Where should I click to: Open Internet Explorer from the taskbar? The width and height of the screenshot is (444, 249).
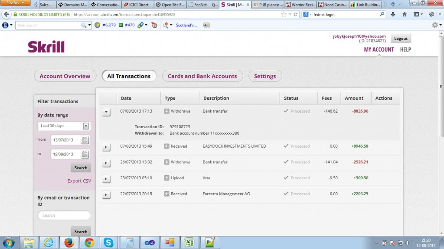[49, 243]
